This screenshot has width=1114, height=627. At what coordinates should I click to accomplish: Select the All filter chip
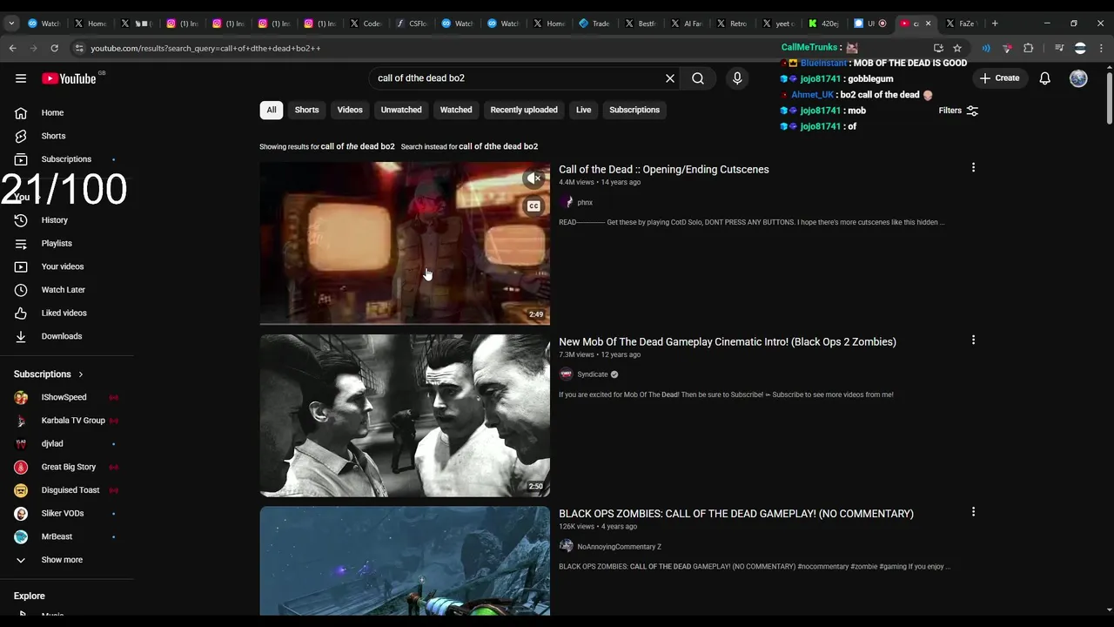272,110
